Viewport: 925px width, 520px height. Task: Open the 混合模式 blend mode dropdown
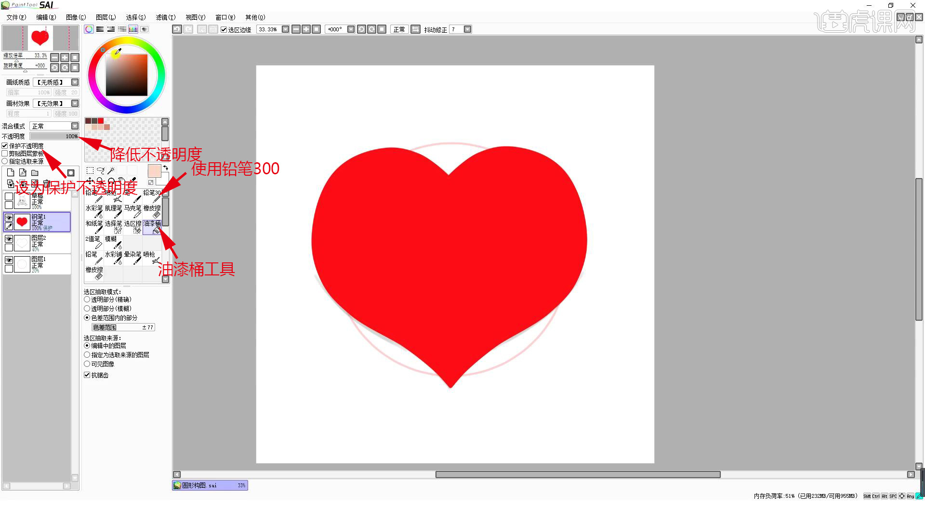point(75,126)
